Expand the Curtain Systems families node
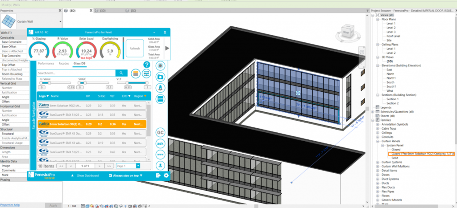The width and height of the screenshot is (457, 208). [378, 162]
